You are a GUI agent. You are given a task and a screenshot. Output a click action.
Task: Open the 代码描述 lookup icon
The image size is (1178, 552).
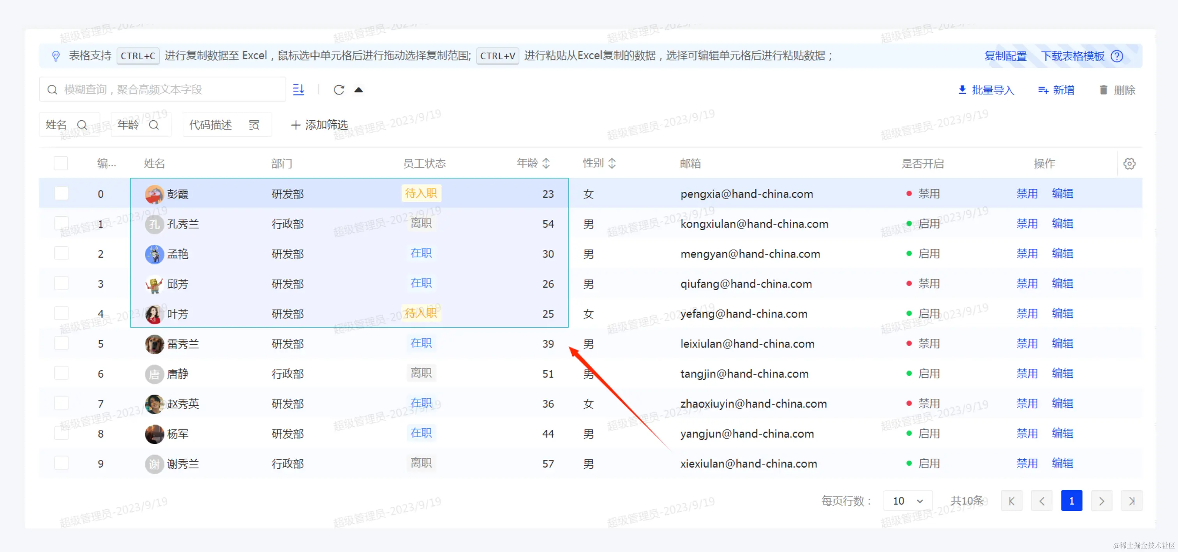click(x=254, y=124)
